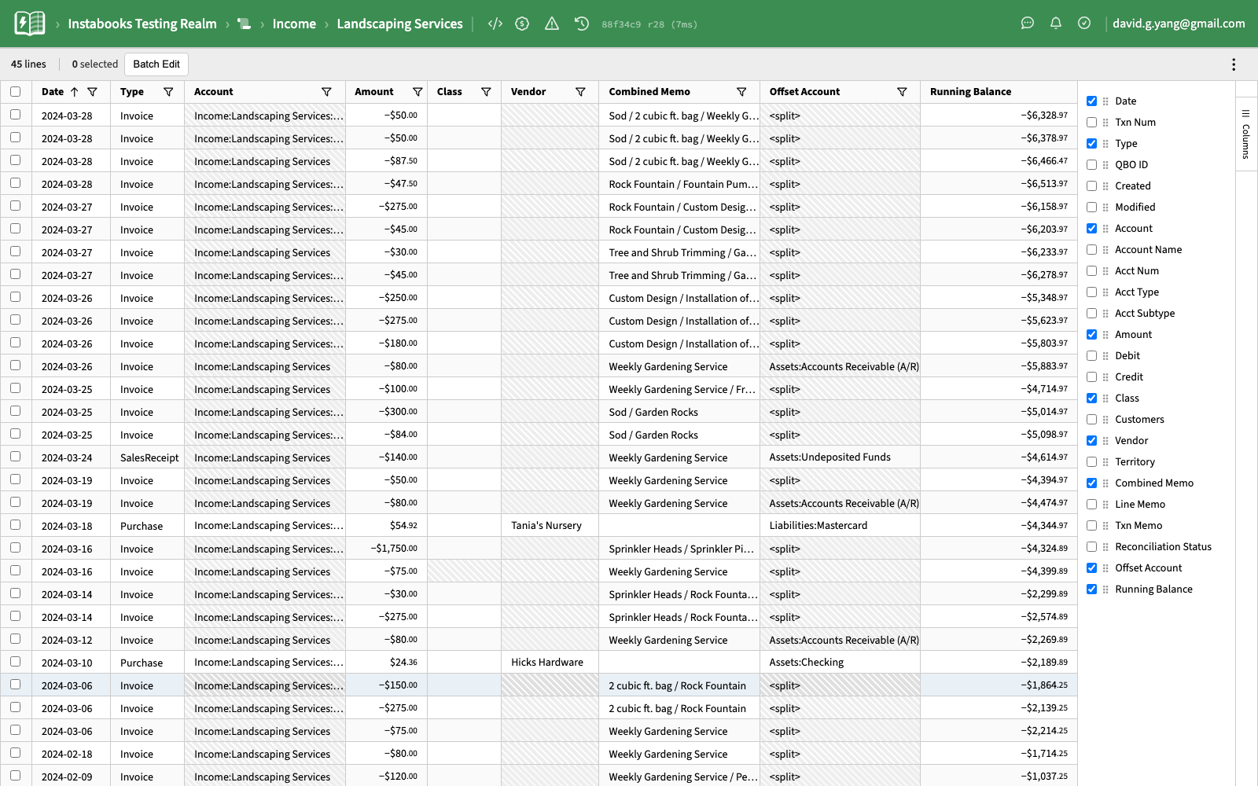Open the code view brackets icon
Image resolution: width=1258 pixels, height=786 pixels.
495,24
